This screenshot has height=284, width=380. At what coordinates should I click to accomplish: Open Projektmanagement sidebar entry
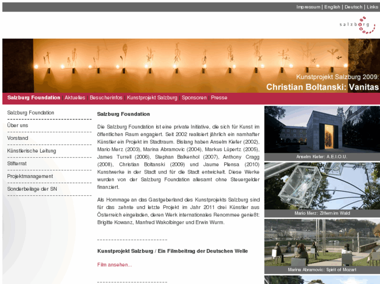click(x=30, y=176)
